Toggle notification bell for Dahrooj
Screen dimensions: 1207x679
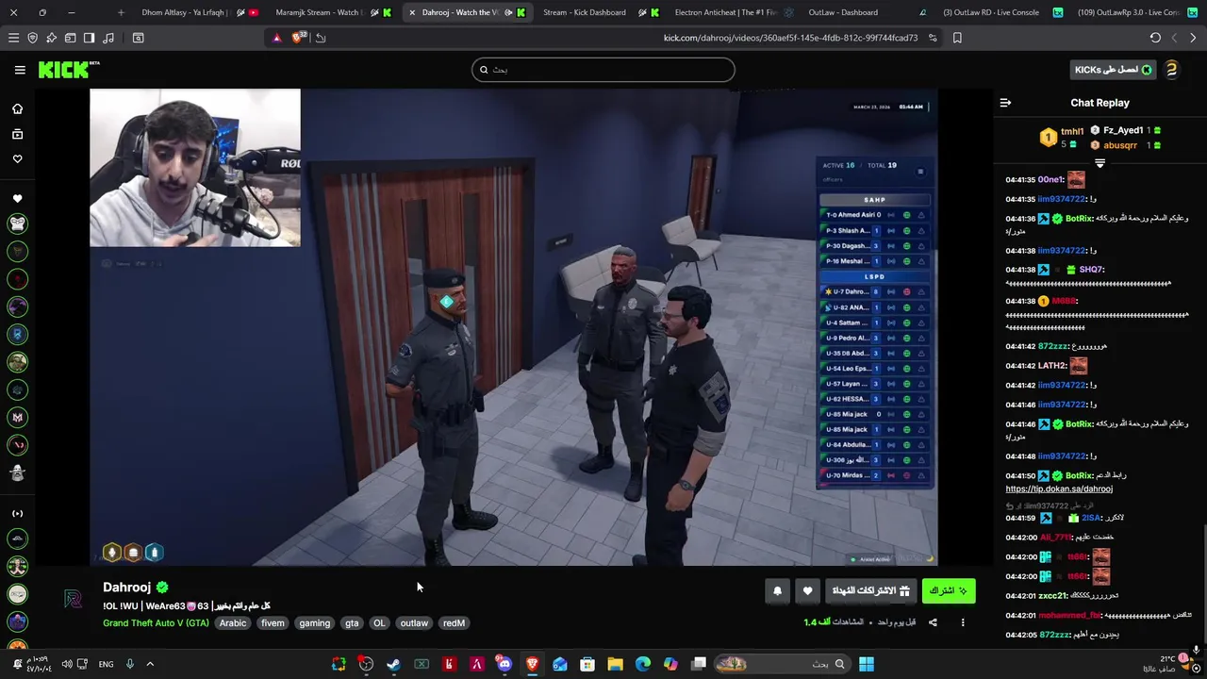tap(777, 591)
